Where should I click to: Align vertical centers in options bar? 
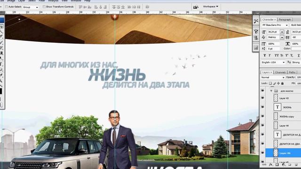pyautogui.click(x=85, y=7)
